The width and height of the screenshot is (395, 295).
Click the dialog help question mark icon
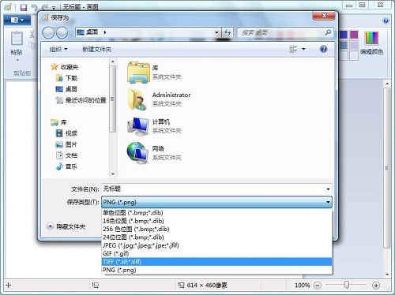click(x=323, y=49)
